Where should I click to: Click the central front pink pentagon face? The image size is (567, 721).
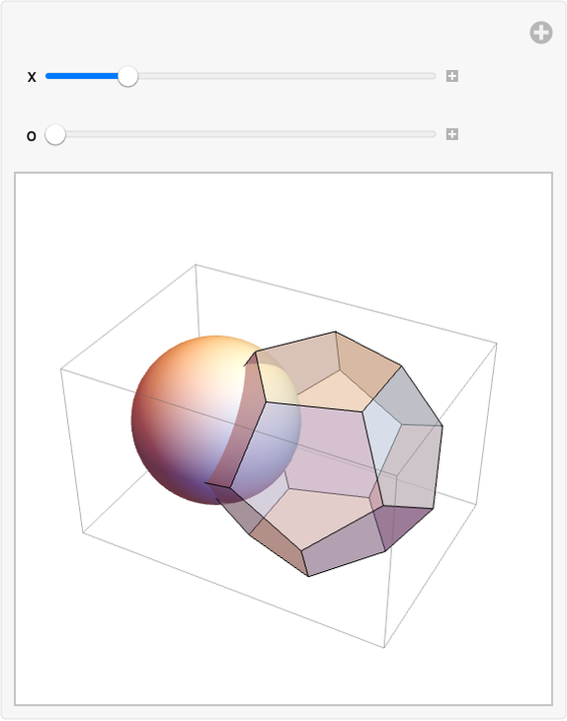coord(322,450)
